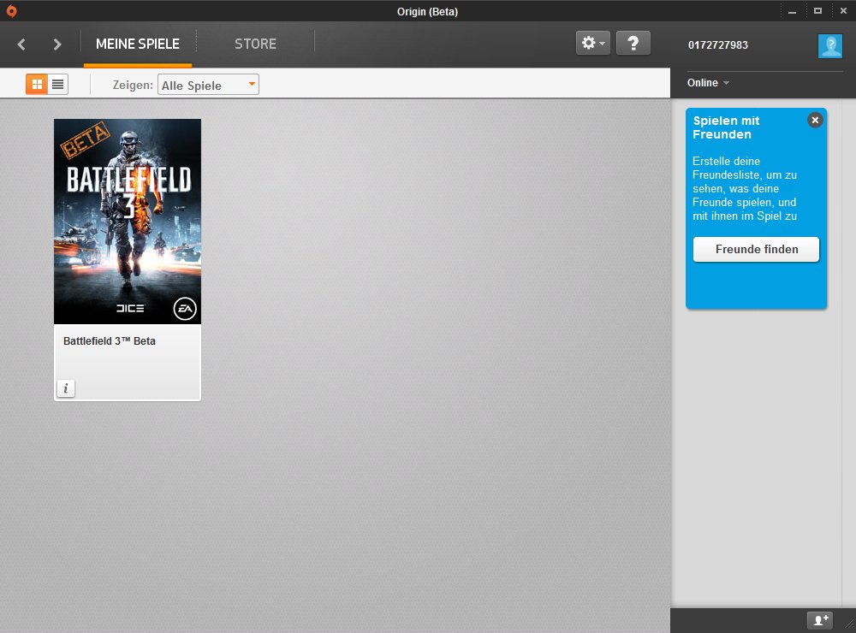Go back with the left arrow

pyautogui.click(x=22, y=44)
